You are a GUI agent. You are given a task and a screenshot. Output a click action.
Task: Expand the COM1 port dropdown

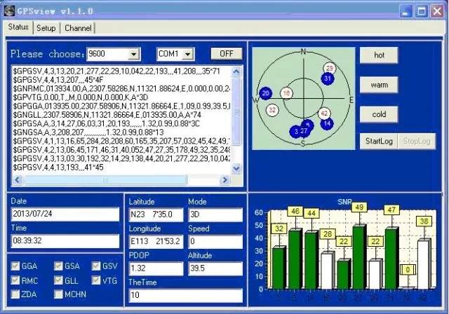coord(188,54)
